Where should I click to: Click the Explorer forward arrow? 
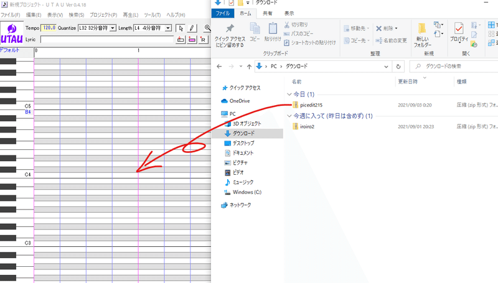point(231,67)
